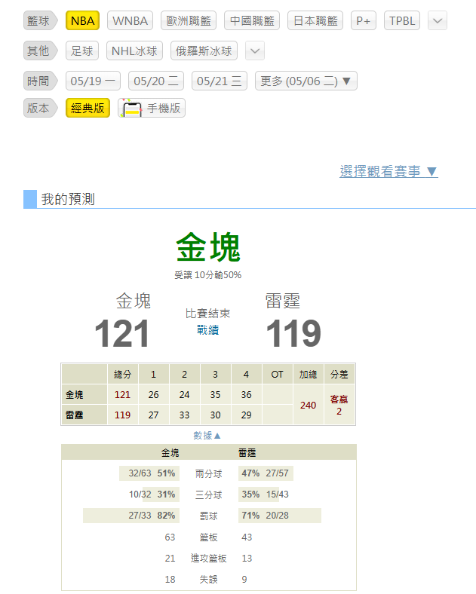Click the green 金塊 prediction title
Screen dimensions: 476x594
pos(208,248)
